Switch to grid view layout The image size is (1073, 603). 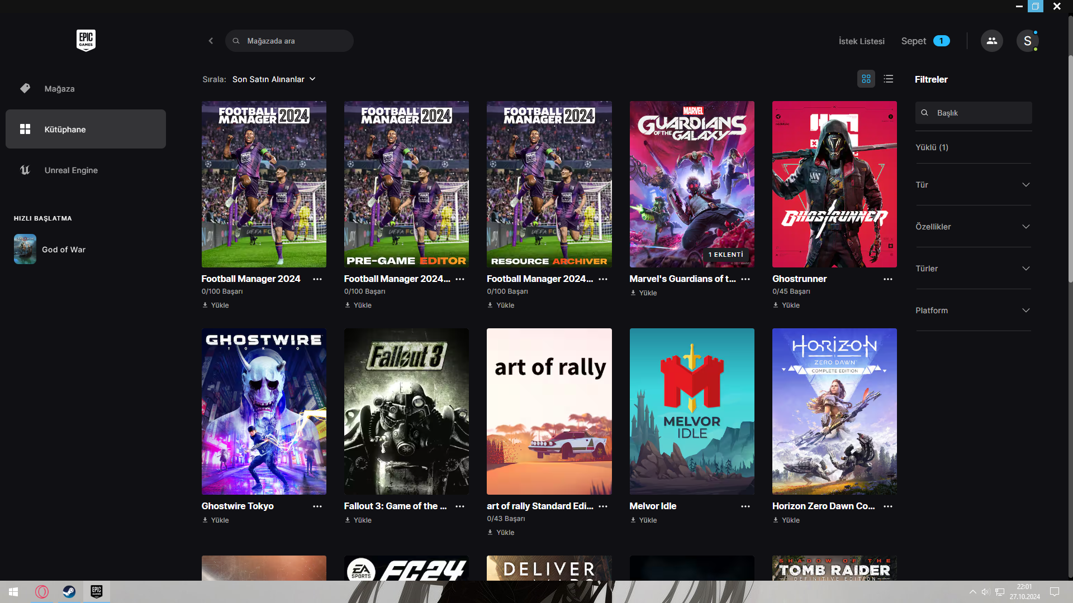tap(866, 79)
